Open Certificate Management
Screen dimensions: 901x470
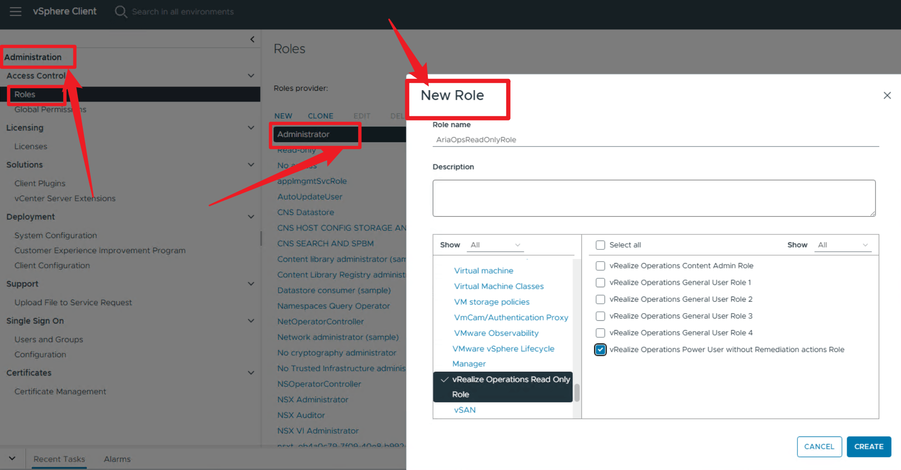[60, 391]
